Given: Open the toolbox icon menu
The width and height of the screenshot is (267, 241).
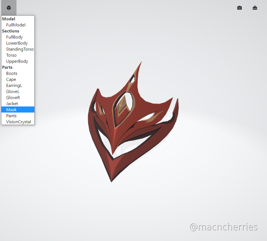Looking at the screenshot, I should 255,8.
